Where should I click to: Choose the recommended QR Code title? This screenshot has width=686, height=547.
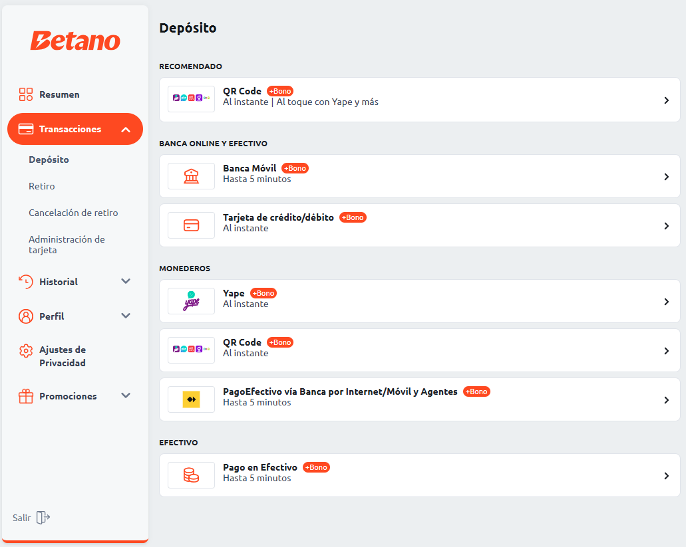[242, 91]
